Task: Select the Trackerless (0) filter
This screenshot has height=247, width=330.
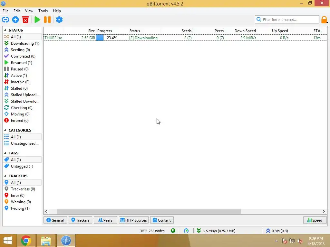Action: pos(22,189)
